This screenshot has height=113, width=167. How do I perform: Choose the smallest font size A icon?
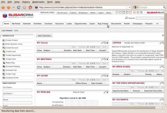pos(134,12)
